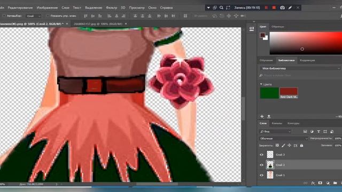Toggle lock all padlock icon
Viewport: 342px width, 192px height.
pos(301,146)
